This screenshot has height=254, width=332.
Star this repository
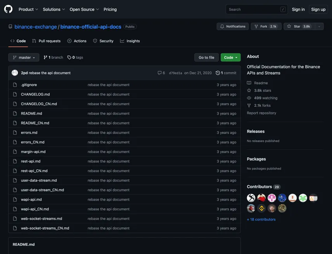point(299,26)
